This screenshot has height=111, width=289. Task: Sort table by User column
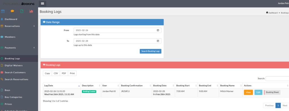click(110, 85)
